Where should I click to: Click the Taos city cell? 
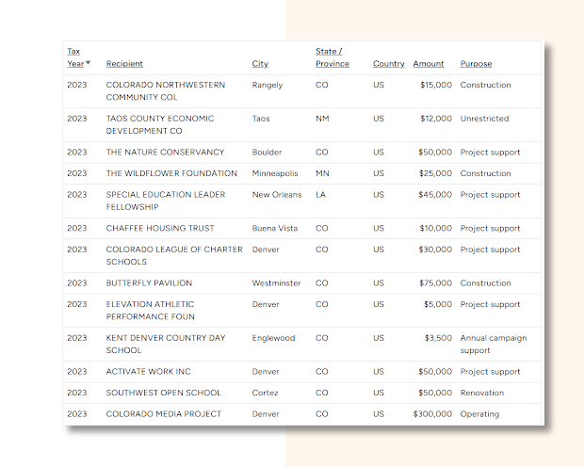pos(261,119)
